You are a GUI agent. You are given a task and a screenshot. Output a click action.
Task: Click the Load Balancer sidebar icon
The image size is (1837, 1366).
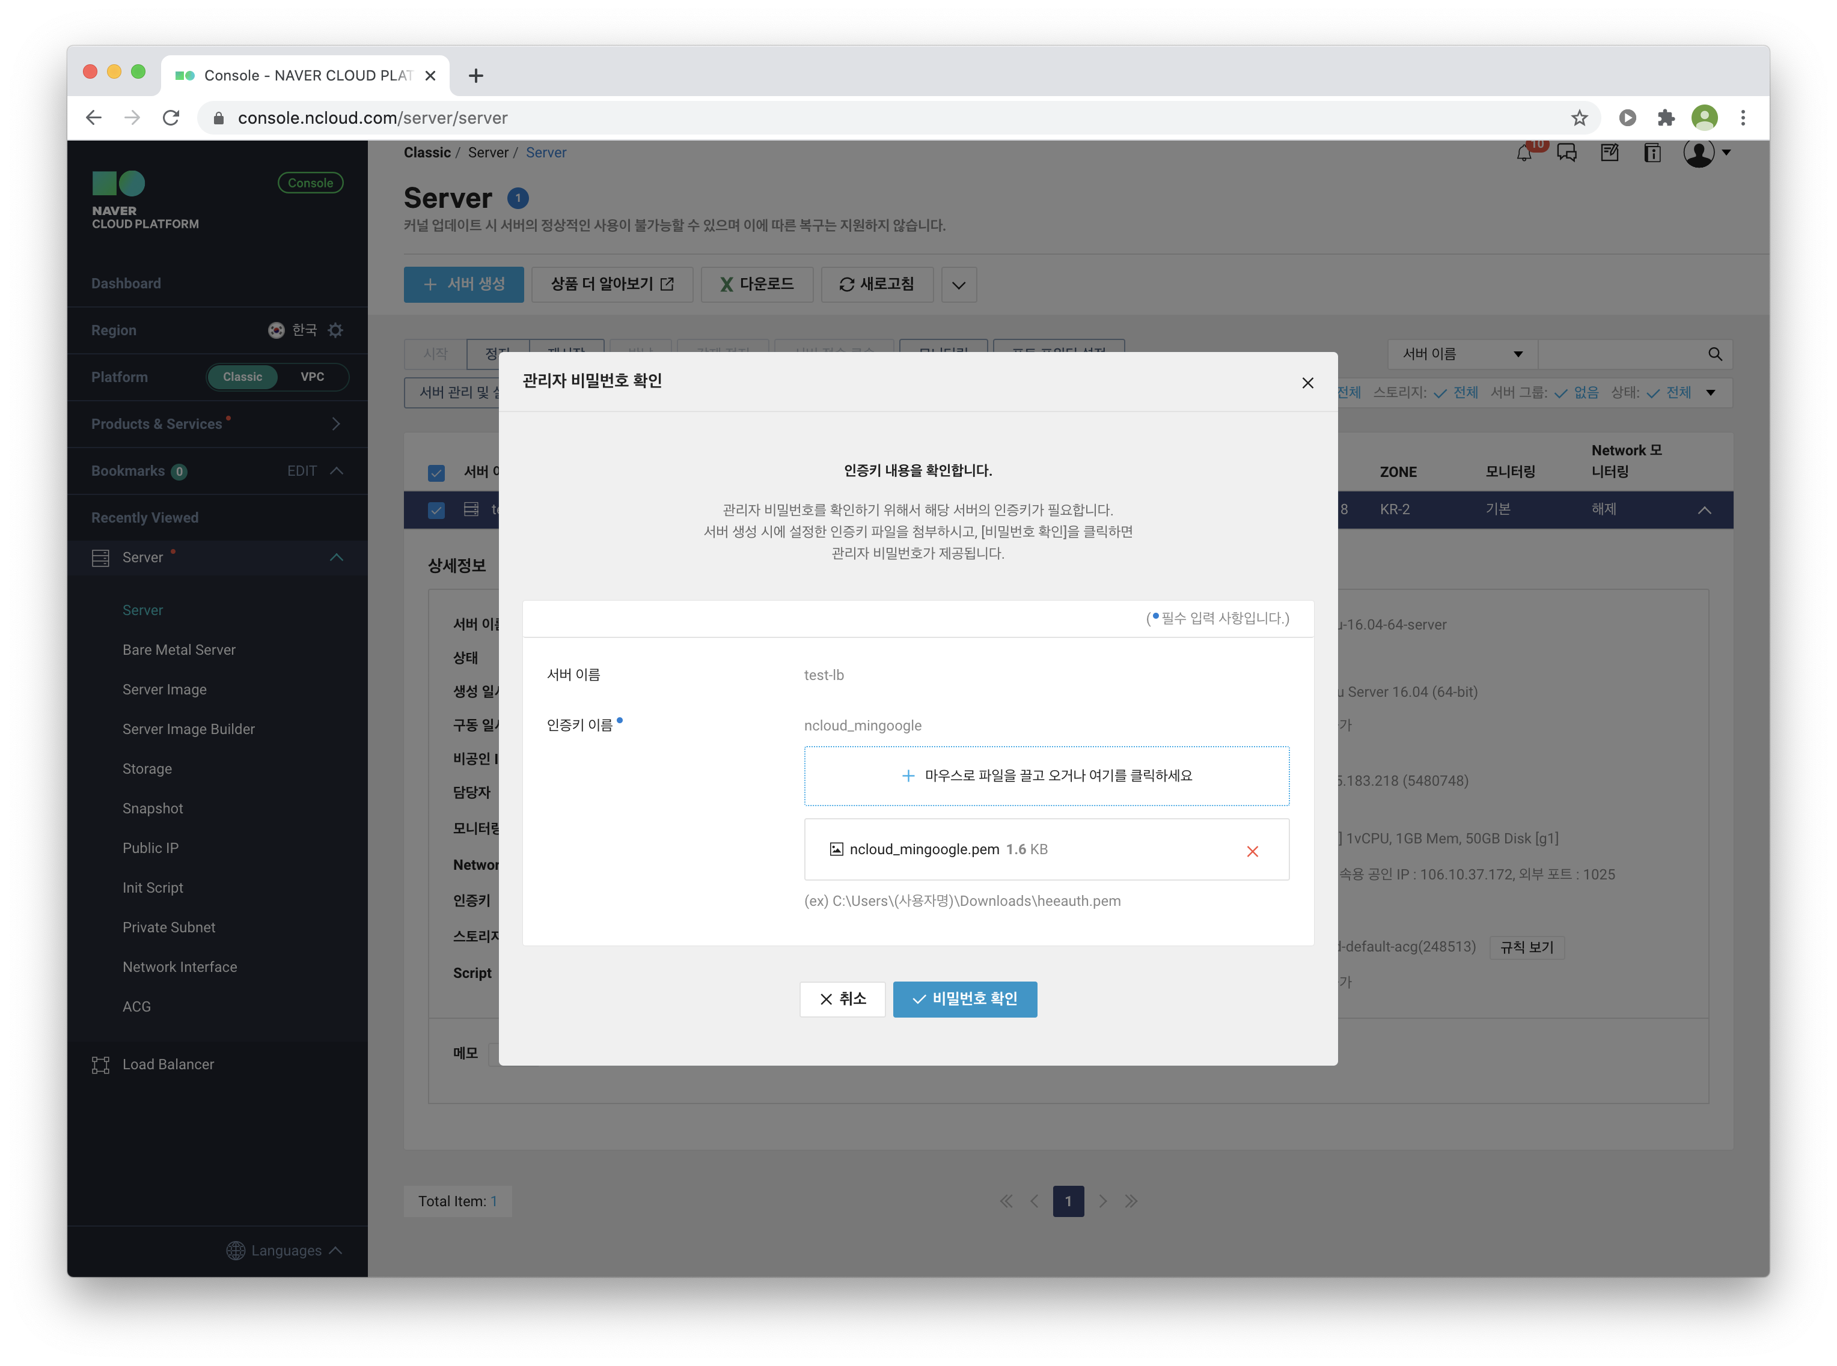coord(101,1065)
